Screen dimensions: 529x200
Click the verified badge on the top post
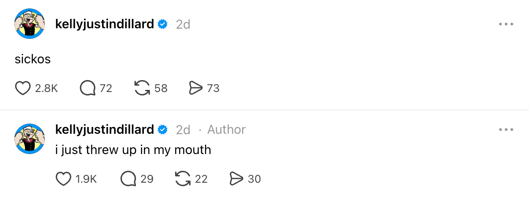(163, 24)
